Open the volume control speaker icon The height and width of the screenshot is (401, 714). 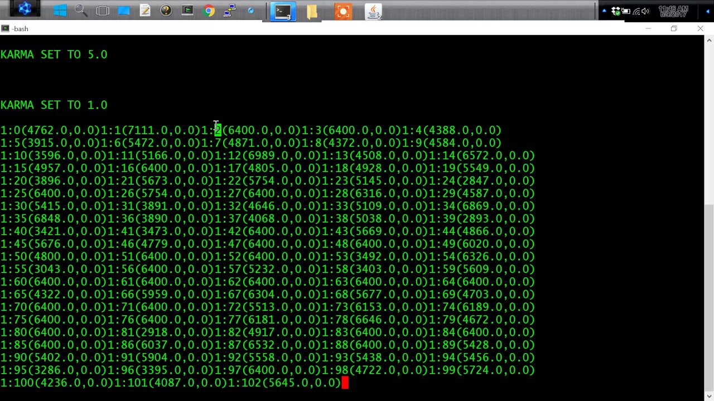(x=645, y=11)
